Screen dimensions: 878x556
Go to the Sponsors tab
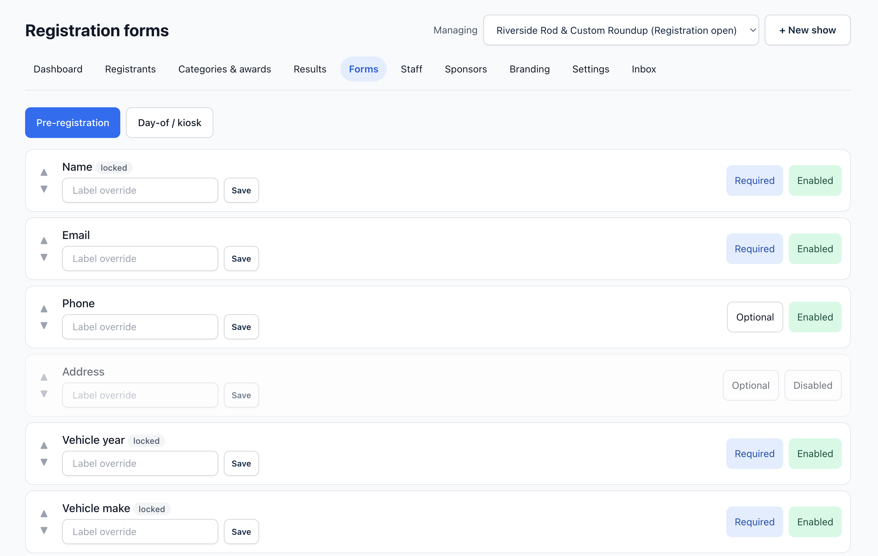pyautogui.click(x=466, y=69)
